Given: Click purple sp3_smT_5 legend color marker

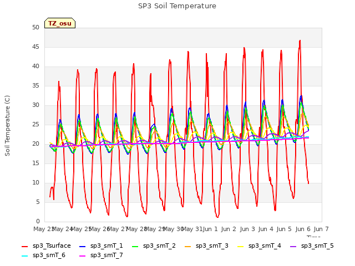Looking at the screenshot, I should (x=293, y=246).
